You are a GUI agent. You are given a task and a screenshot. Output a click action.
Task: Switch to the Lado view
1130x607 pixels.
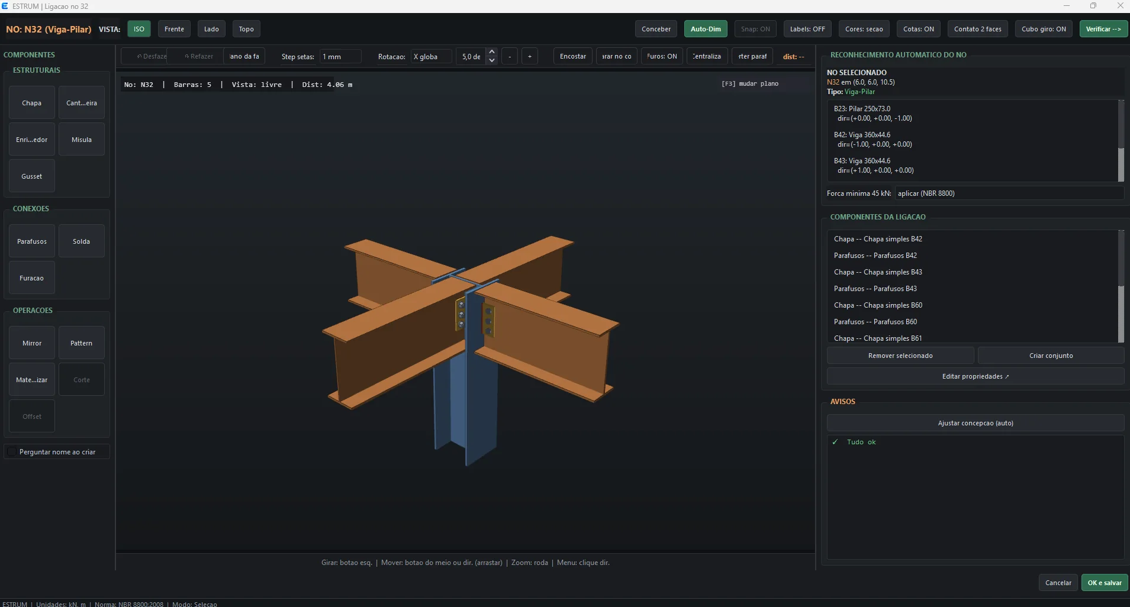click(x=211, y=29)
